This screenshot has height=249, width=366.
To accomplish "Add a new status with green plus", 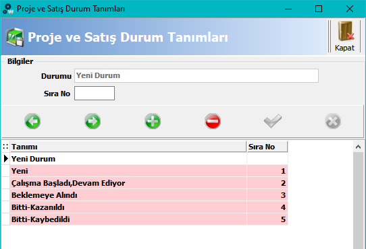I will point(153,121).
